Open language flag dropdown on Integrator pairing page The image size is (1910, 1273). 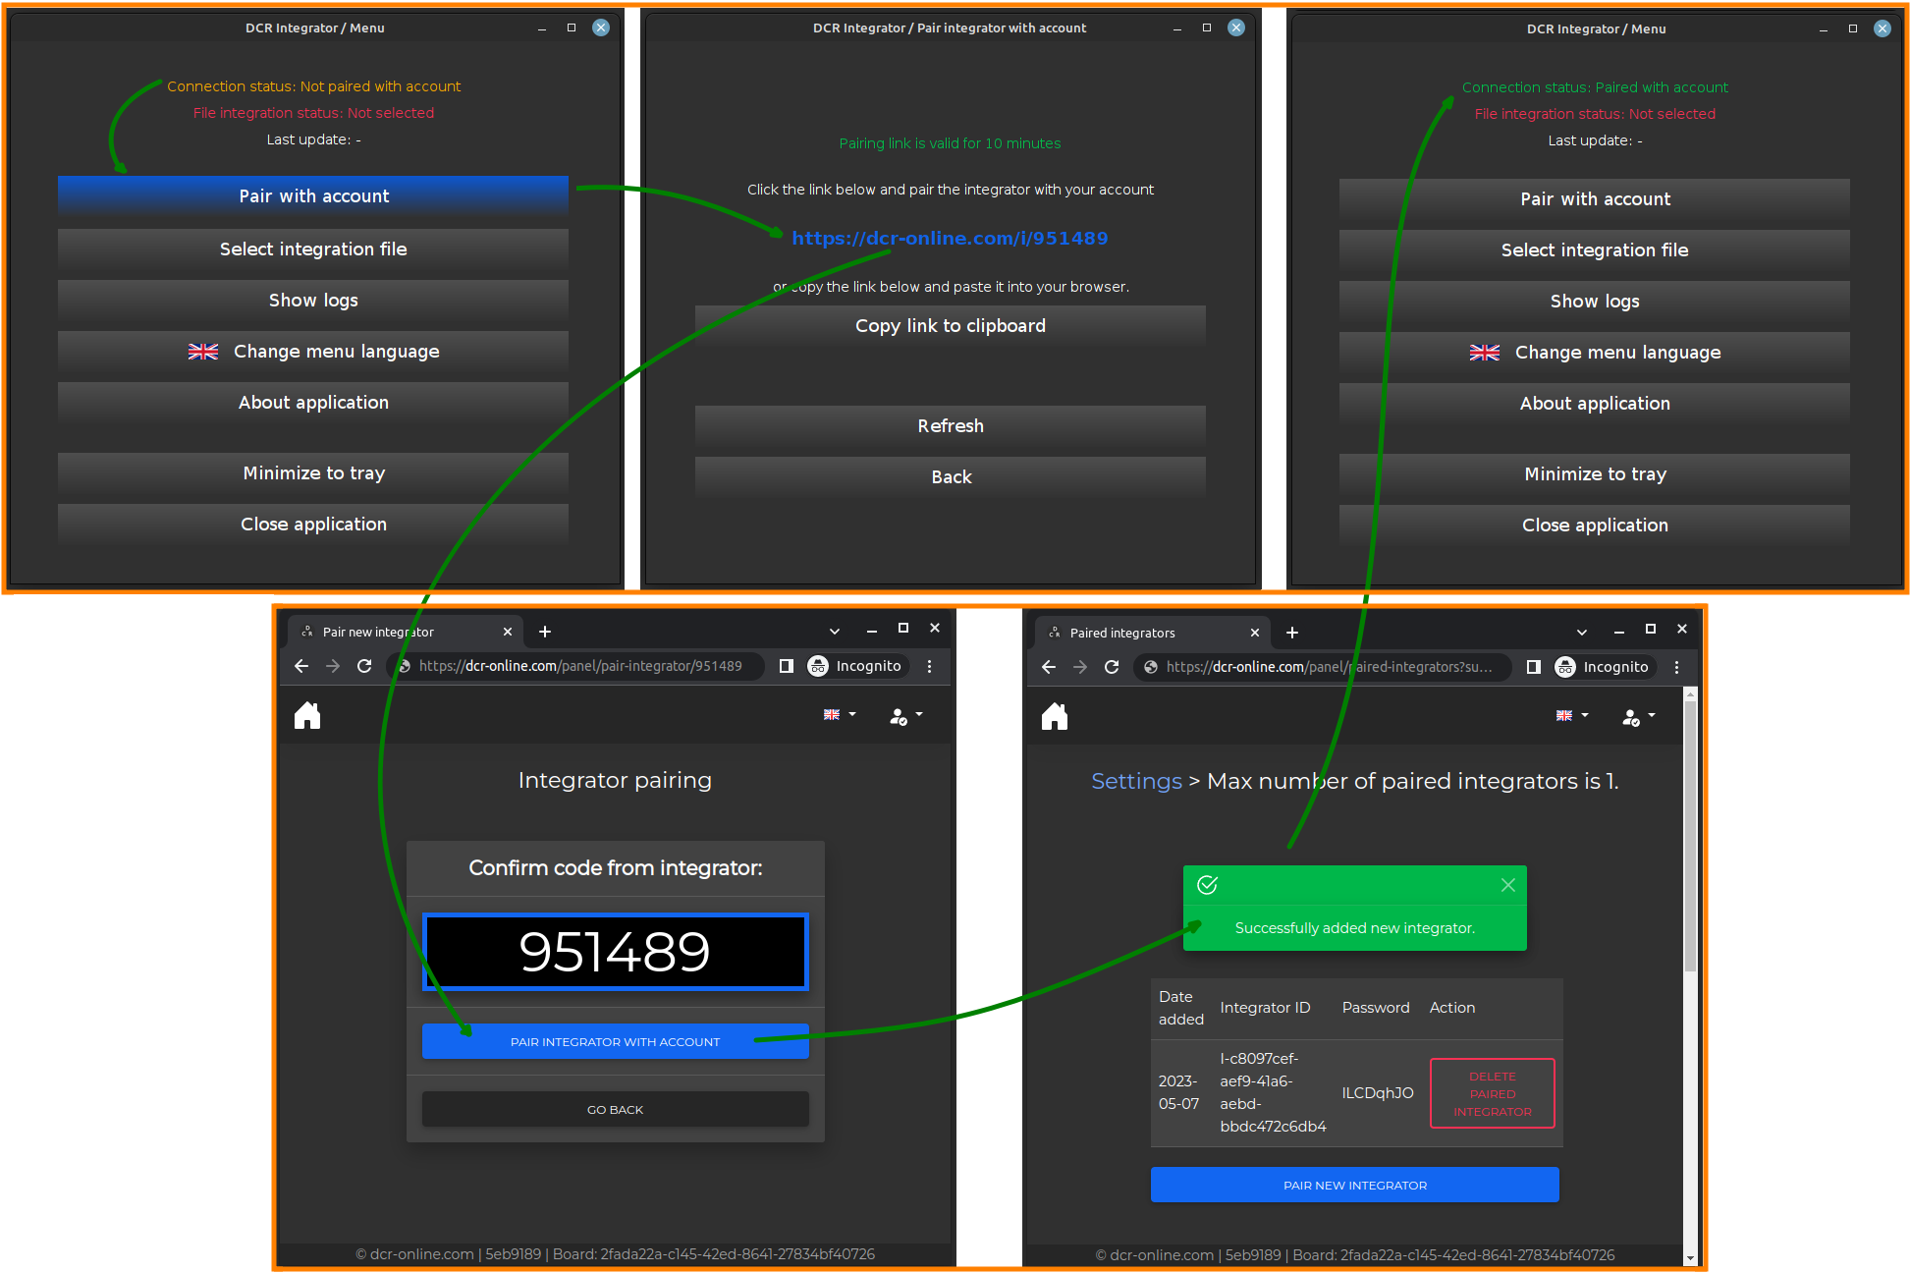tap(840, 715)
